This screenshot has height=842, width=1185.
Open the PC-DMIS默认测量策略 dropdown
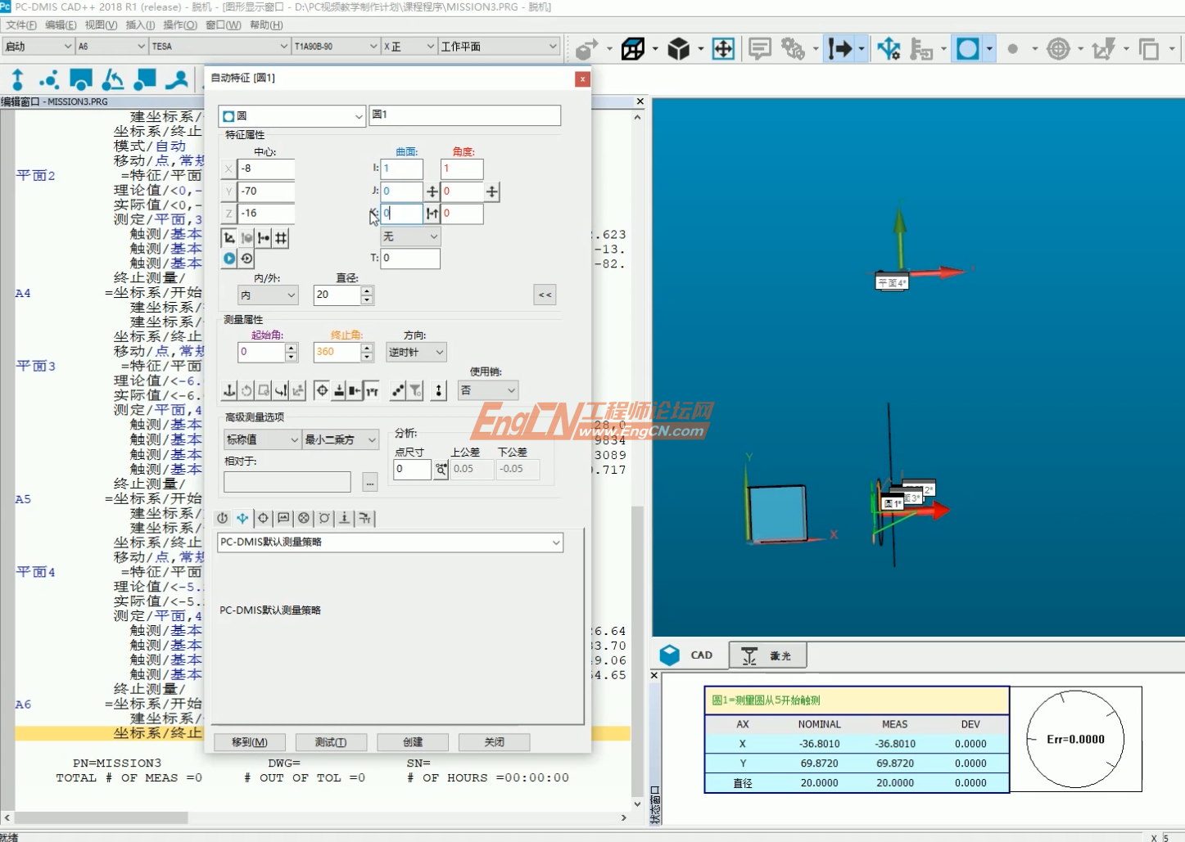[x=390, y=542]
